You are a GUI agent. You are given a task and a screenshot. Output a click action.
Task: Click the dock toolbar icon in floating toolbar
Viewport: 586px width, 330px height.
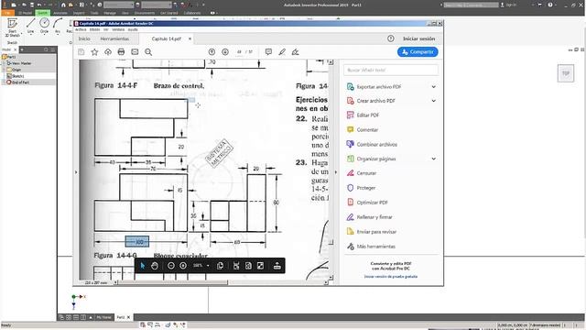277,266
